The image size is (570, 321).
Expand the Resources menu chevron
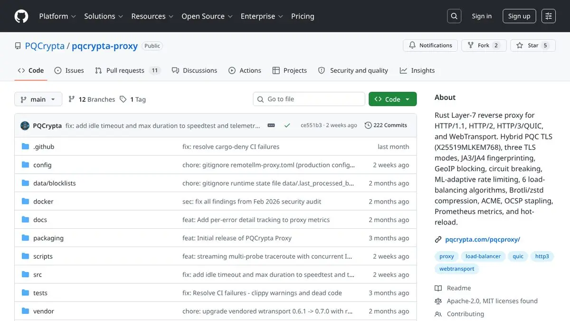coord(171,16)
